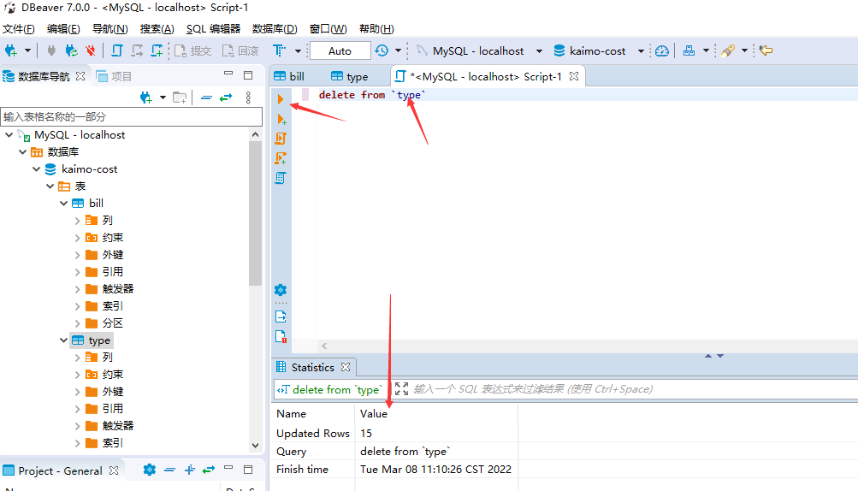858x491 pixels.
Task: Click the Rollback (回滚) button
Action: [x=240, y=51]
